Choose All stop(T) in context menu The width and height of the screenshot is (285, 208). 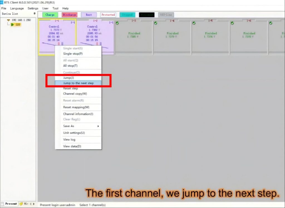pos(78,66)
